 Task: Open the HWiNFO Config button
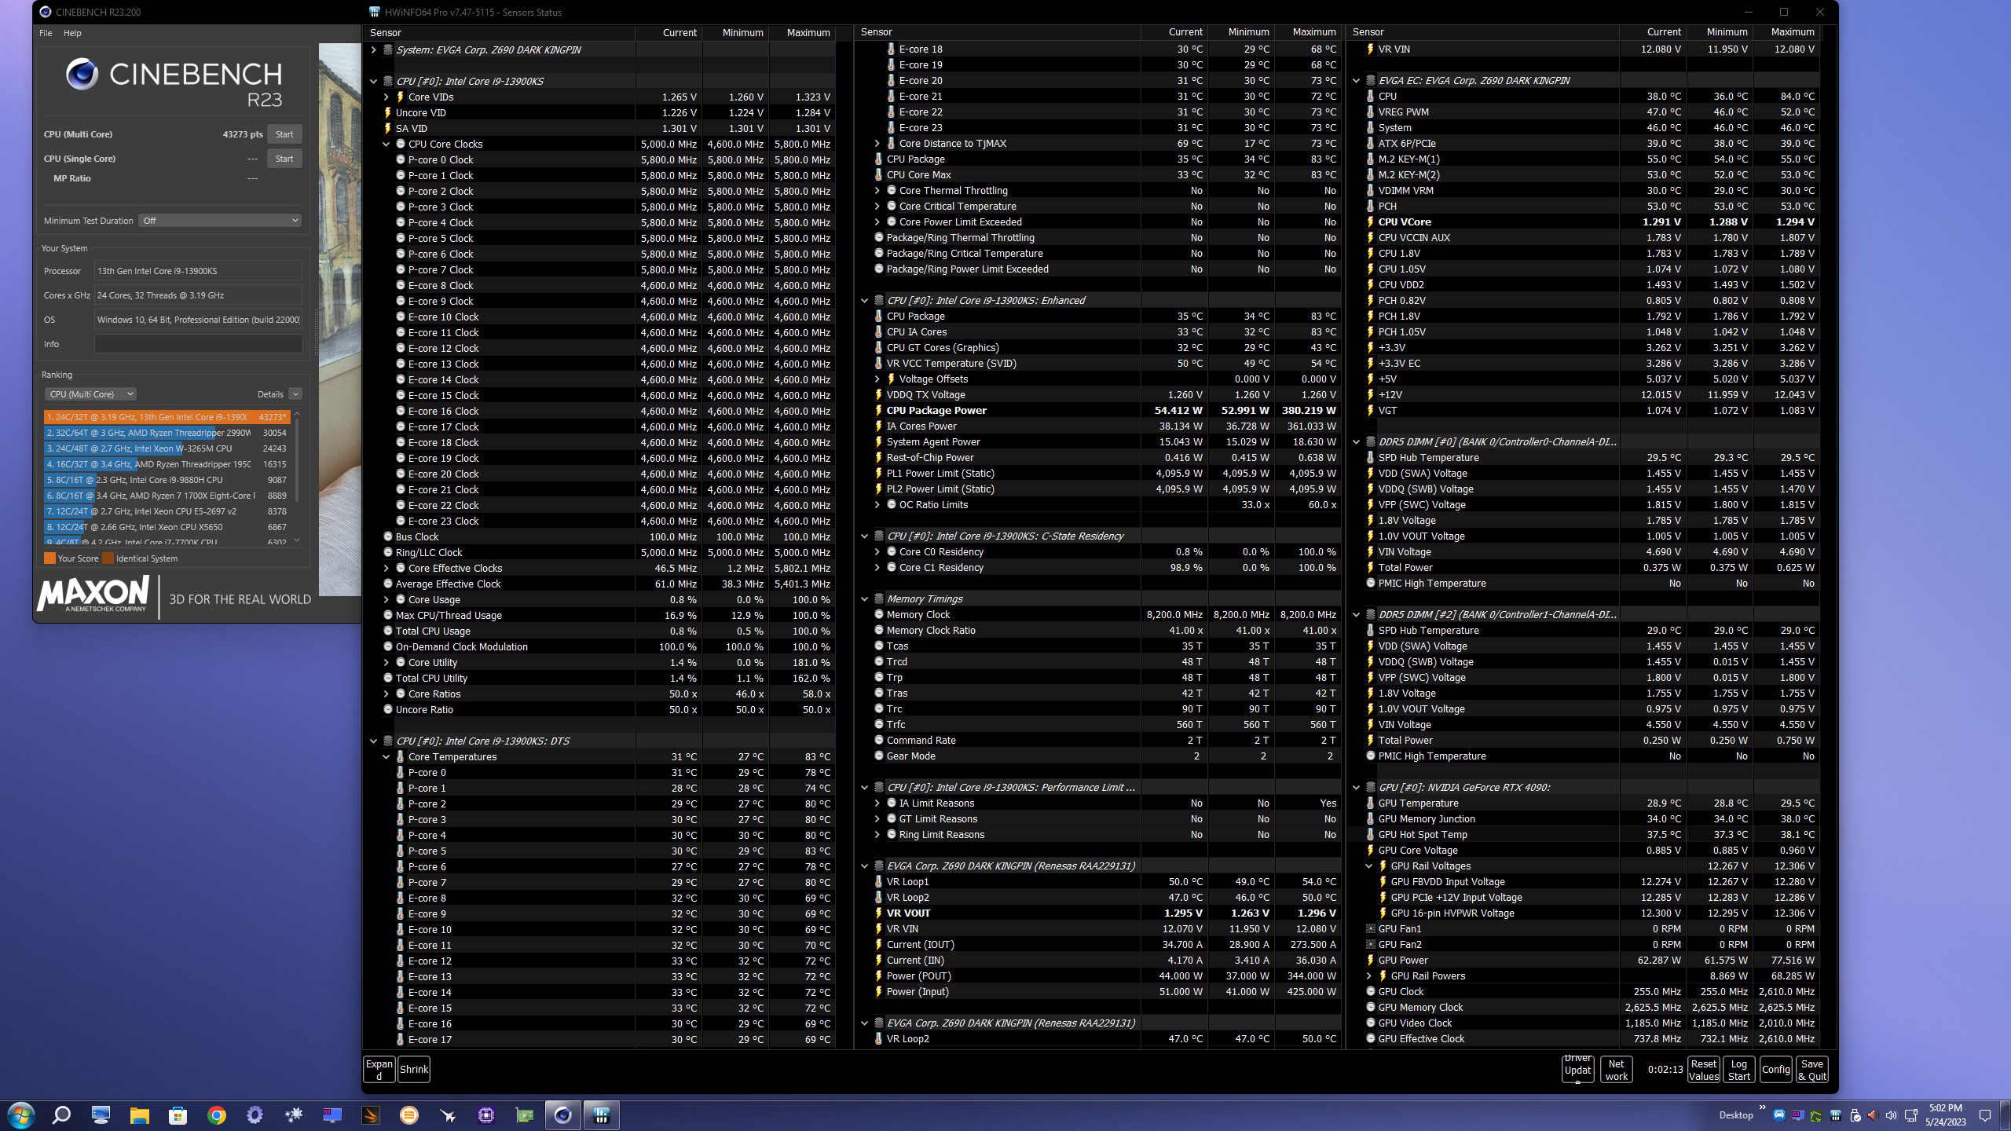(1775, 1070)
